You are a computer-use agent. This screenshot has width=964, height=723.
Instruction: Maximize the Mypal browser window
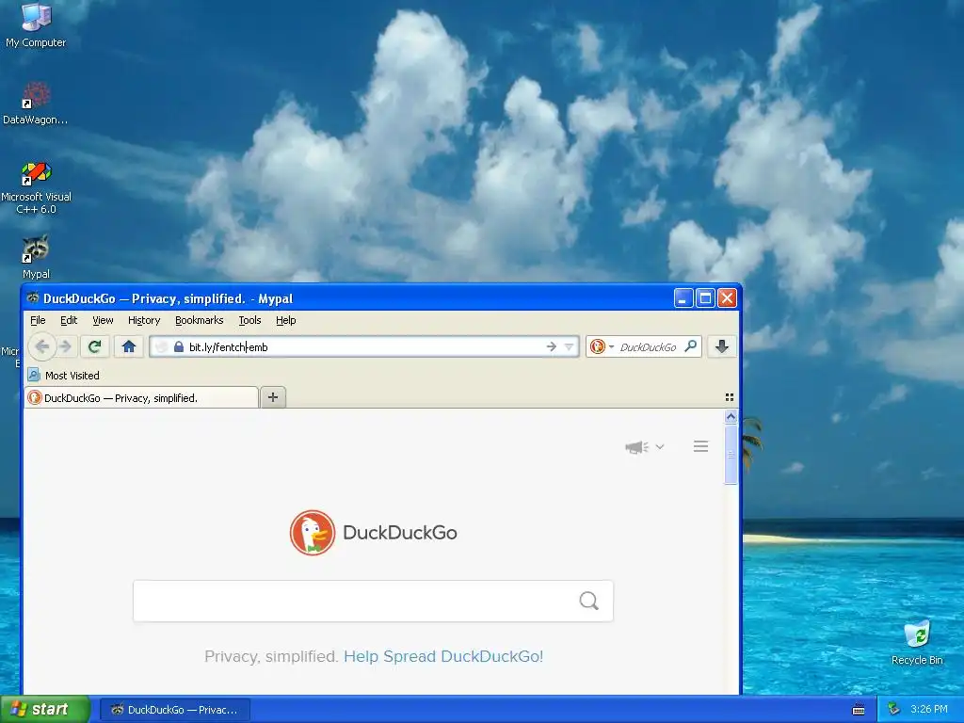tap(705, 298)
